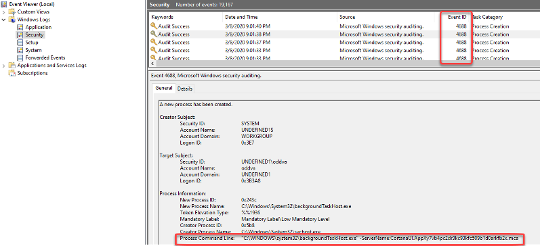Click the Creator Subject Security ID value SYSTEM
540x246 pixels.
pyautogui.click(x=251, y=123)
